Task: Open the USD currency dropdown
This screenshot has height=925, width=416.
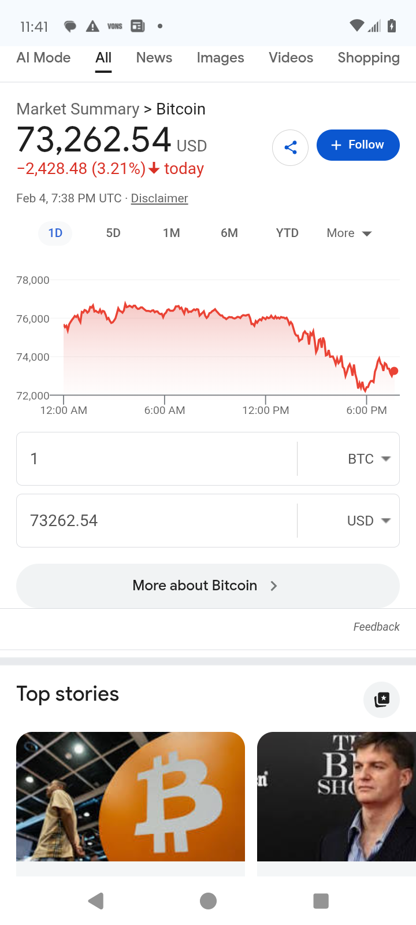Action: tap(369, 521)
